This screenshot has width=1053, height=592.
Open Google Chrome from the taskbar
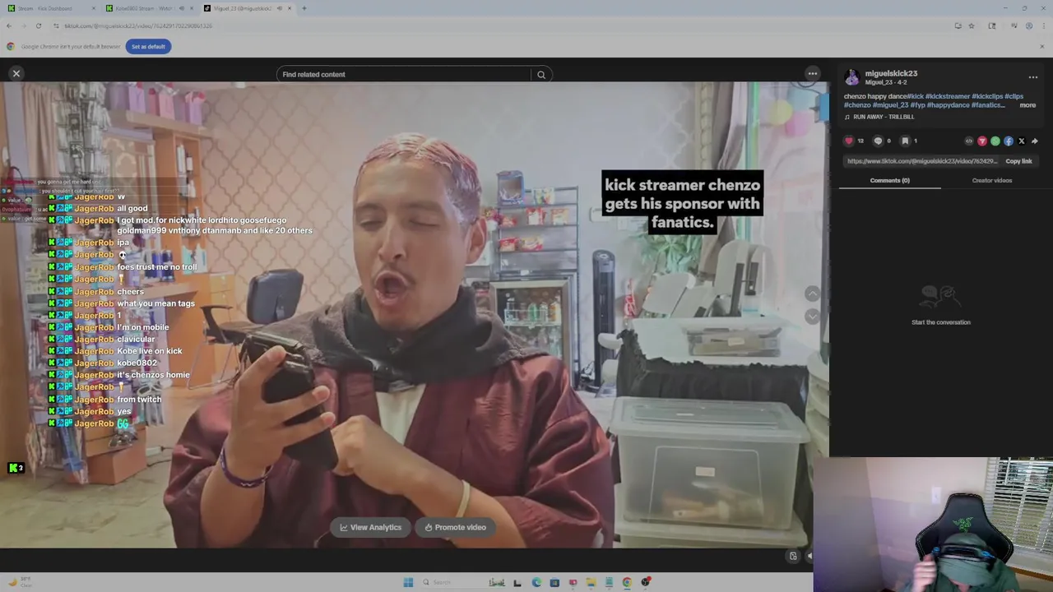point(627,582)
